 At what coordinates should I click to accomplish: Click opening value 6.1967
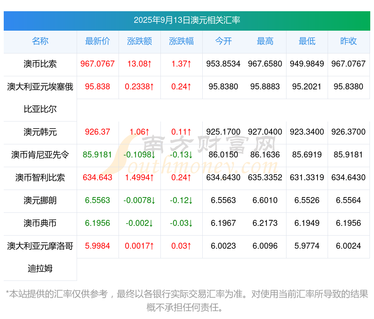pos(223,223)
